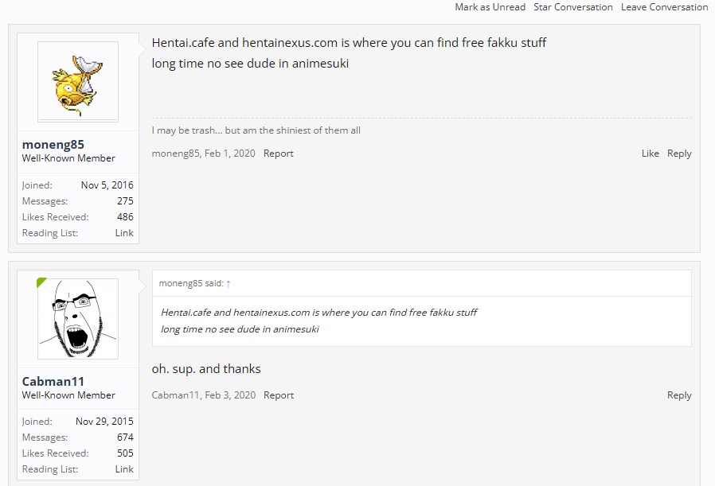Open moneng85's Reading List link
This screenshot has height=486, width=715.
tap(124, 233)
